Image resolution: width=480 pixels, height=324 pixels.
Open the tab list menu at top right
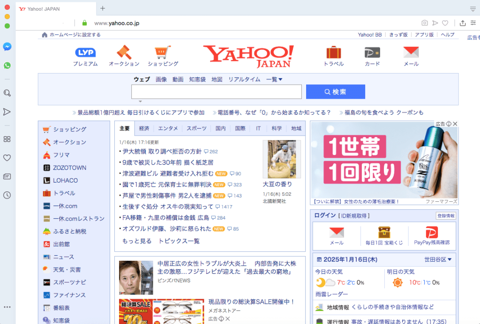(473, 9)
